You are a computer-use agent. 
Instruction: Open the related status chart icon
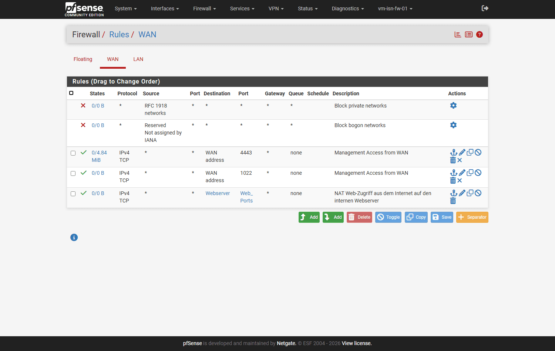click(x=458, y=34)
